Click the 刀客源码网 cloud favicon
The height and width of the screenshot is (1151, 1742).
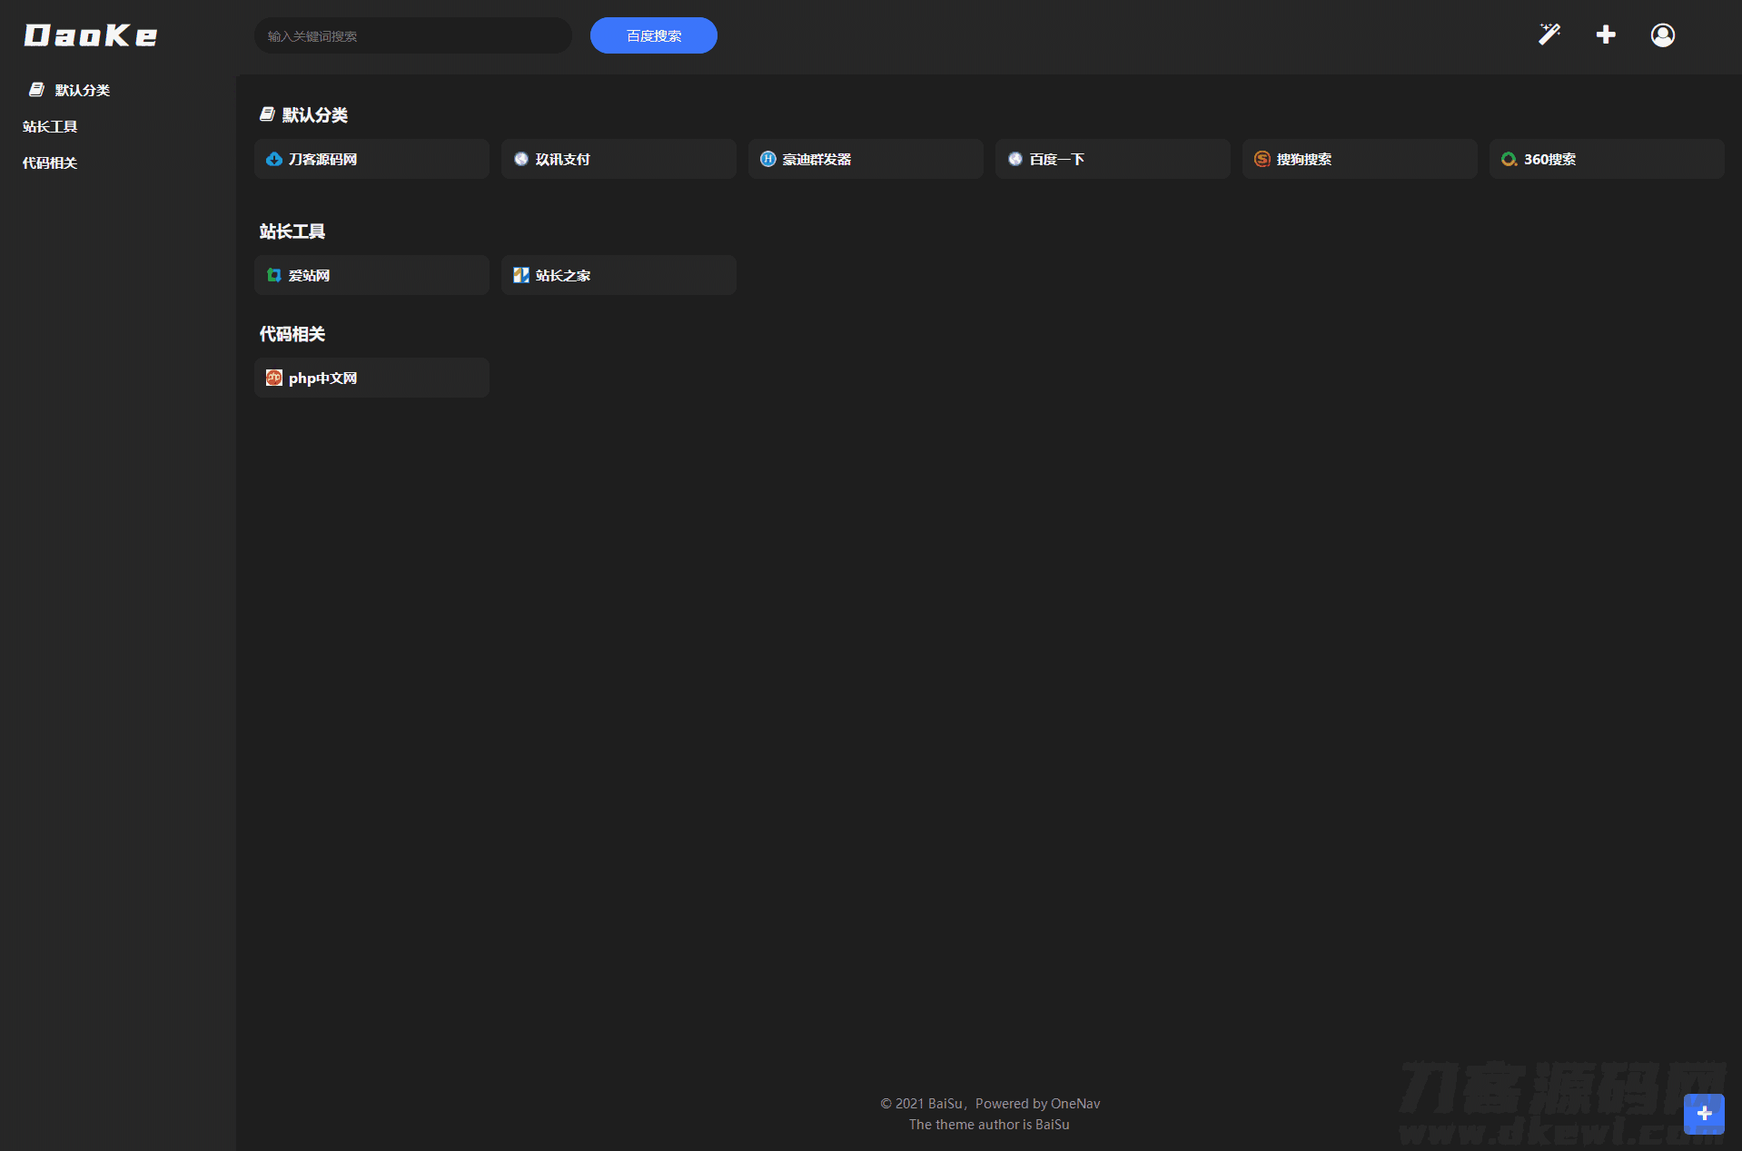click(274, 159)
